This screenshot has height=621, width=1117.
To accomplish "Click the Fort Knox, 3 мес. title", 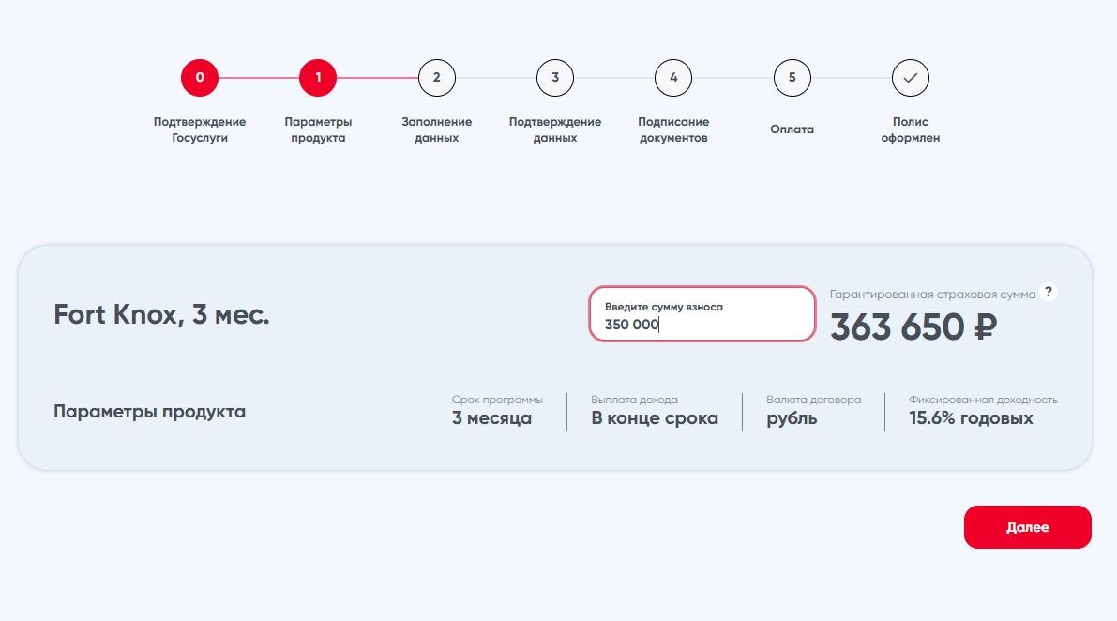I will (x=161, y=315).
